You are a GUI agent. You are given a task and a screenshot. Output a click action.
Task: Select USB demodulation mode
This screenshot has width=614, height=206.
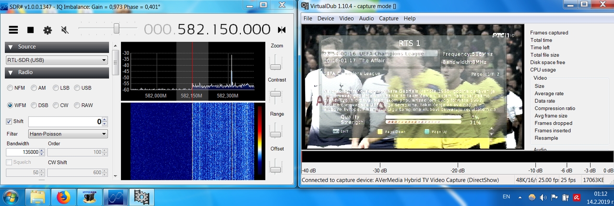click(83, 88)
